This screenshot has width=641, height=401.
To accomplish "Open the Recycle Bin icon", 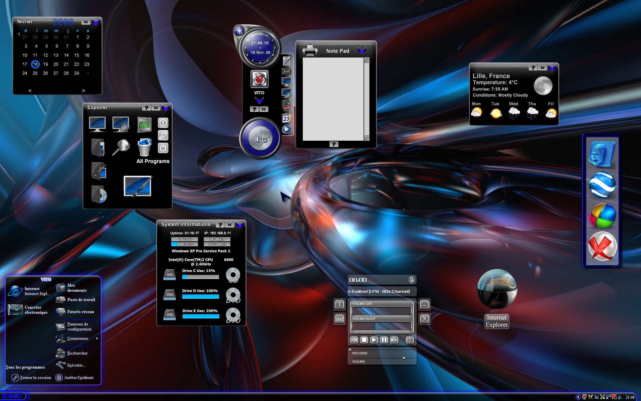I will [144, 147].
